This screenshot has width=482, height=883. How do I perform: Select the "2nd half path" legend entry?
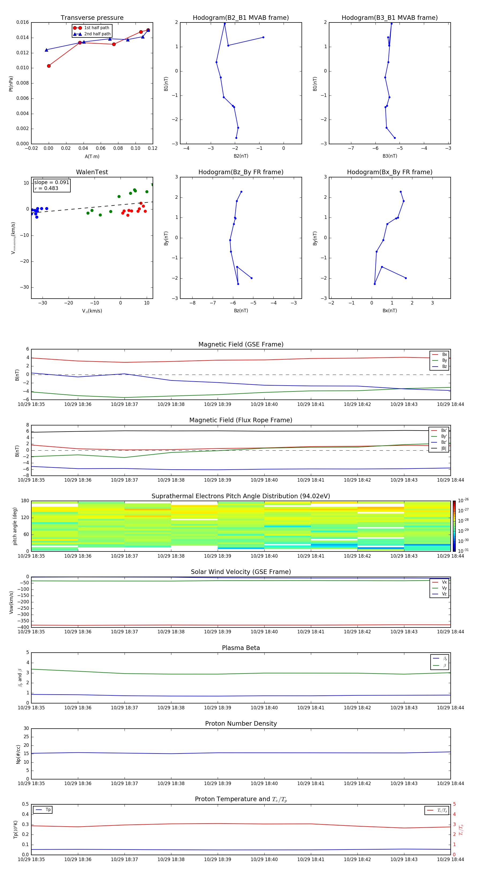tap(92, 34)
